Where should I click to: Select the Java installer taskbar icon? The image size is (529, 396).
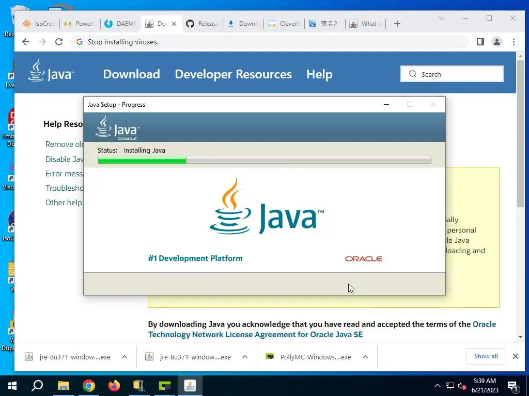[x=190, y=386]
